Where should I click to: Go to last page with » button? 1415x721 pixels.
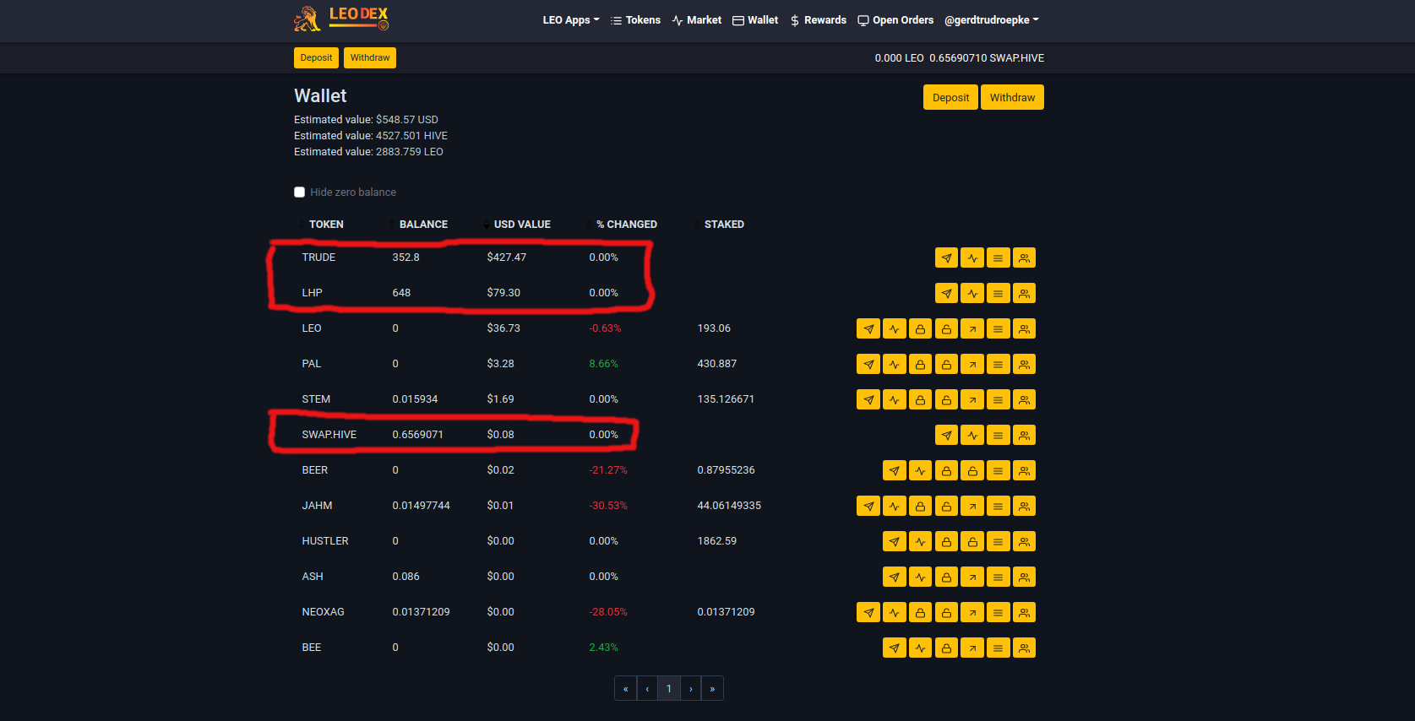712,689
